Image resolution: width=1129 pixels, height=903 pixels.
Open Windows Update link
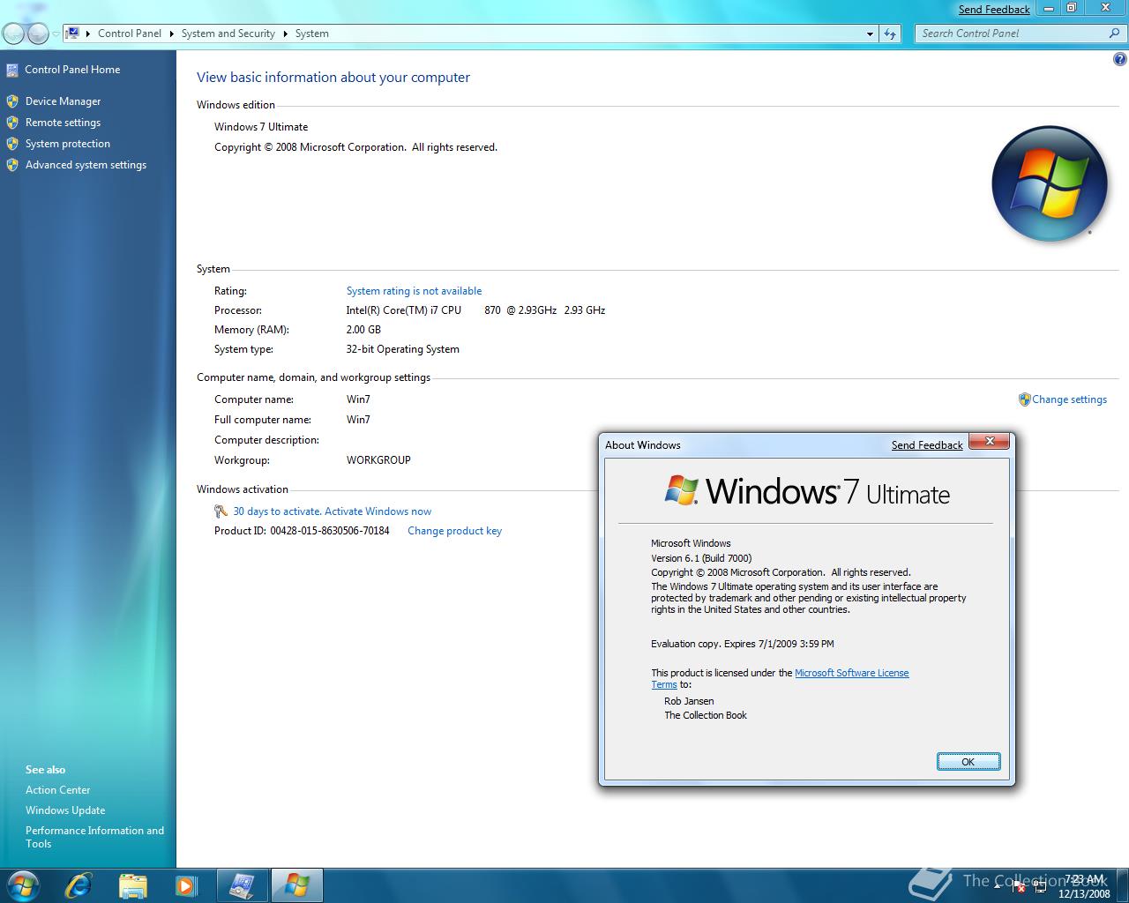pos(65,810)
